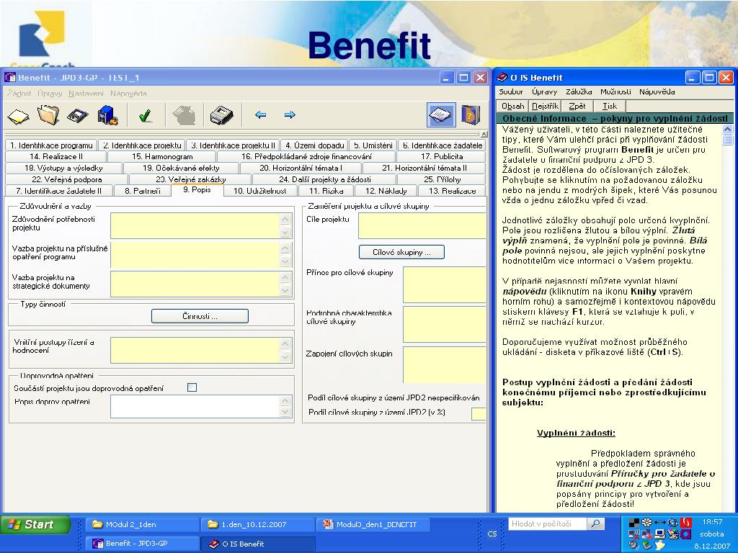The width and height of the screenshot is (738, 553).
Task: Open tab 8. Partneři
Action: pos(143,191)
